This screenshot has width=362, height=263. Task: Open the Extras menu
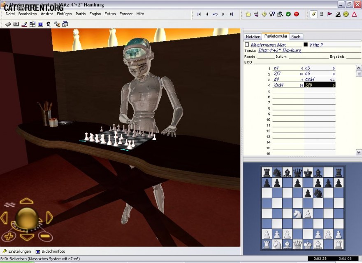[x=110, y=14]
